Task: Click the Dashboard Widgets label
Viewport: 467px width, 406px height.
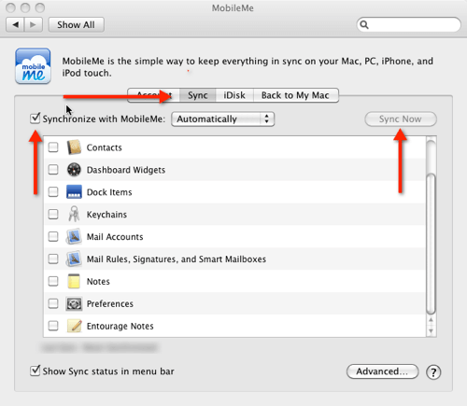Action: 126,170
